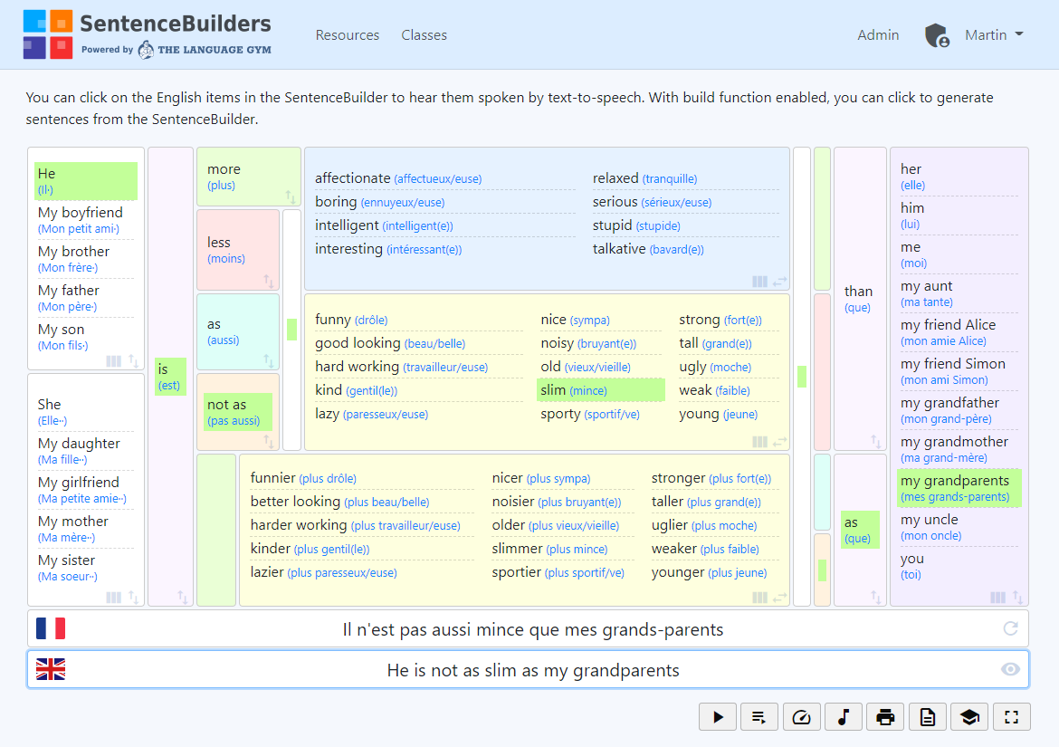This screenshot has height=747, width=1059.
Task: Click the sort arrows icon in the She subjects box
Action: [x=134, y=598]
